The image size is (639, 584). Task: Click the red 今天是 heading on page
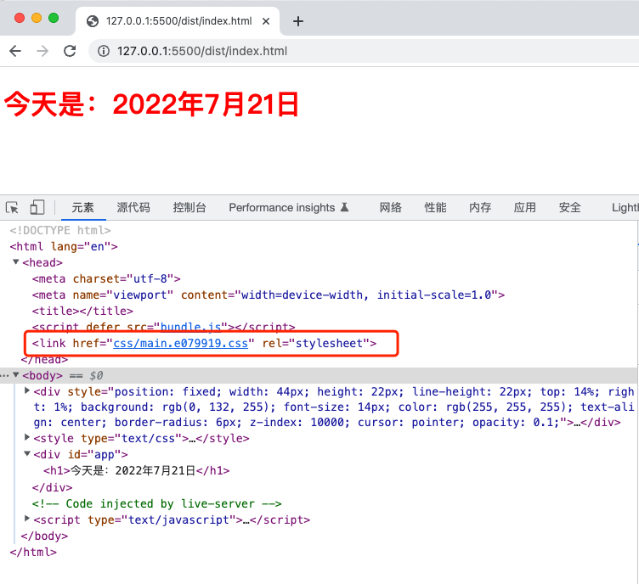click(151, 104)
